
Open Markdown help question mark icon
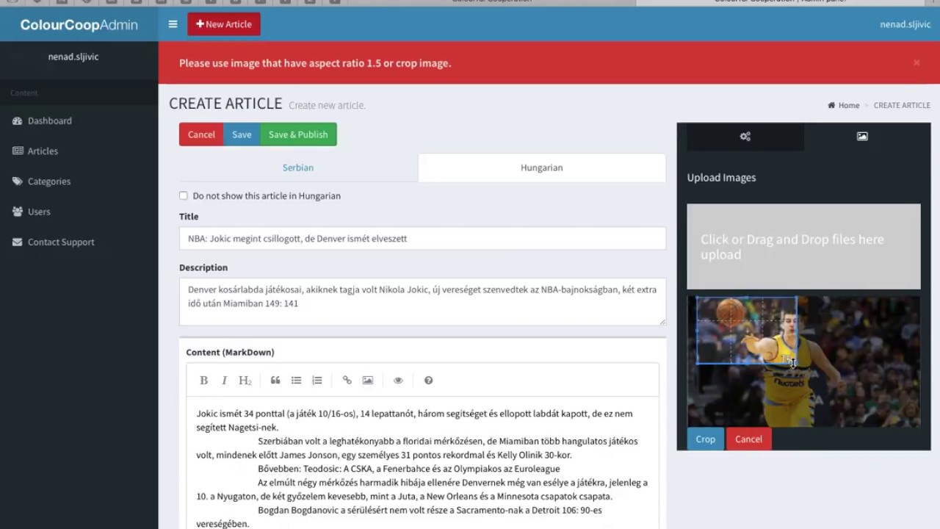coord(428,380)
